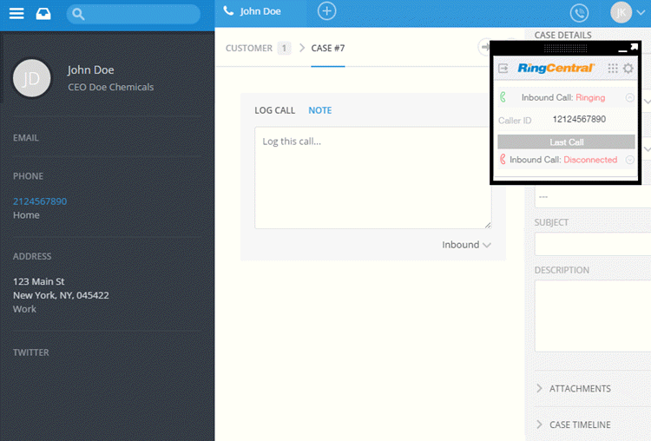Click into the Log this call text area
This screenshot has height=441, width=651.
[372, 178]
